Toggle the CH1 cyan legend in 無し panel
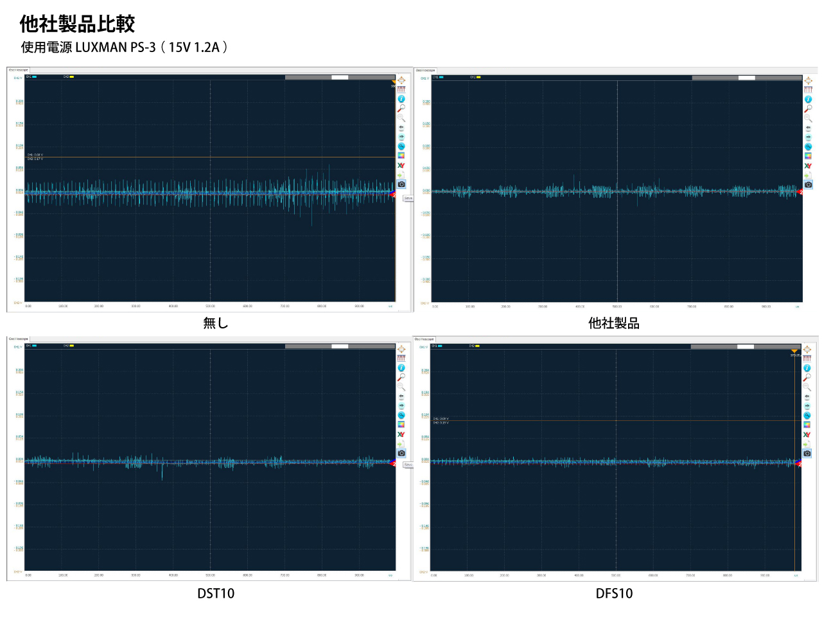 pyautogui.click(x=31, y=76)
